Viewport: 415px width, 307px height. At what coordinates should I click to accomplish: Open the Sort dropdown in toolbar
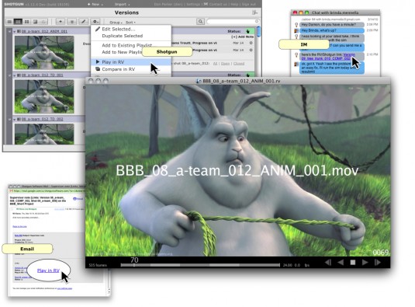tap(130, 23)
